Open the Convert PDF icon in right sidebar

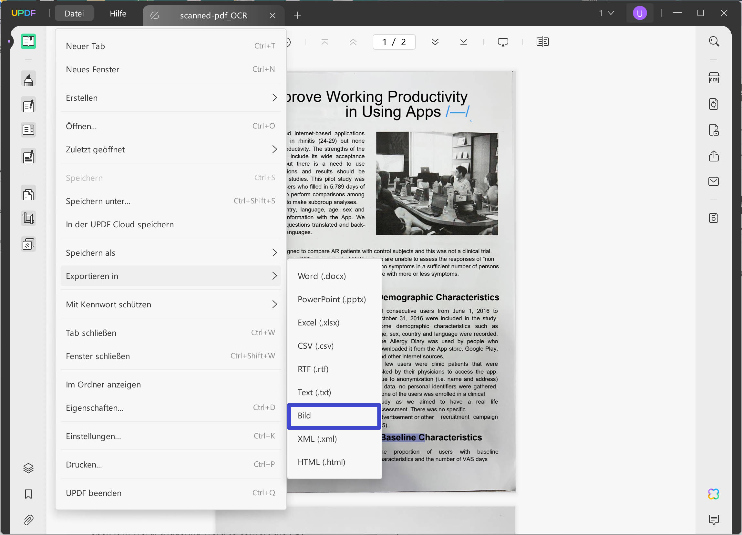(714, 104)
